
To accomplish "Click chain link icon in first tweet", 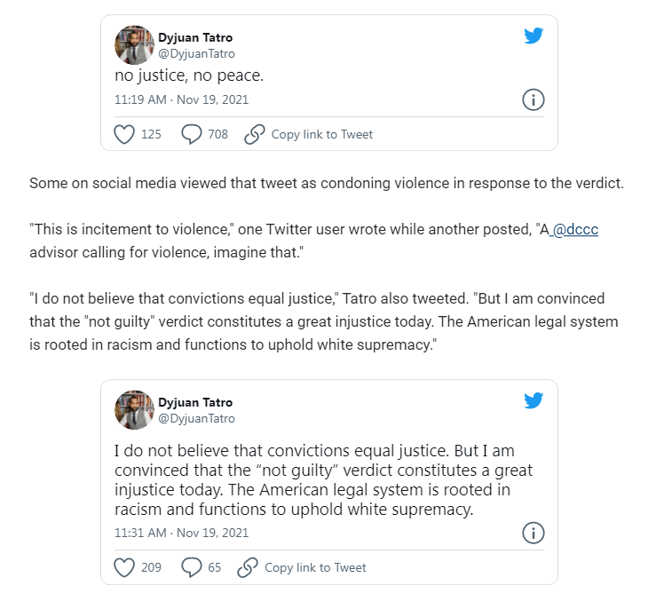I will tap(255, 134).
